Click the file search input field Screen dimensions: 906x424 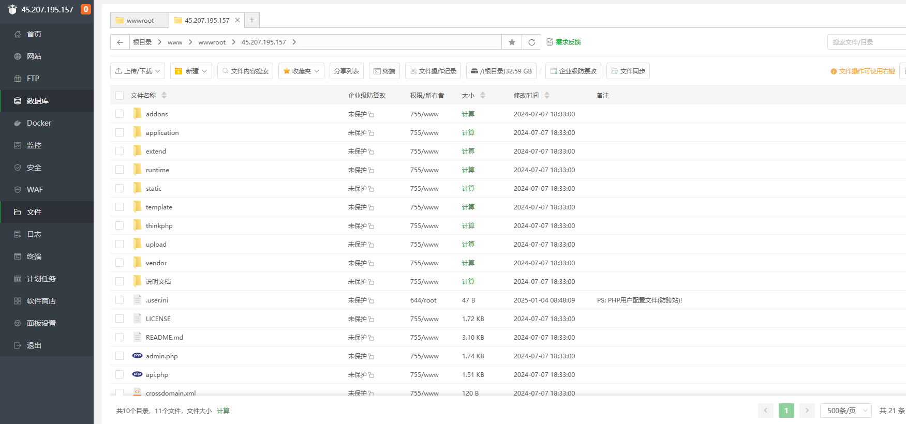click(x=867, y=42)
